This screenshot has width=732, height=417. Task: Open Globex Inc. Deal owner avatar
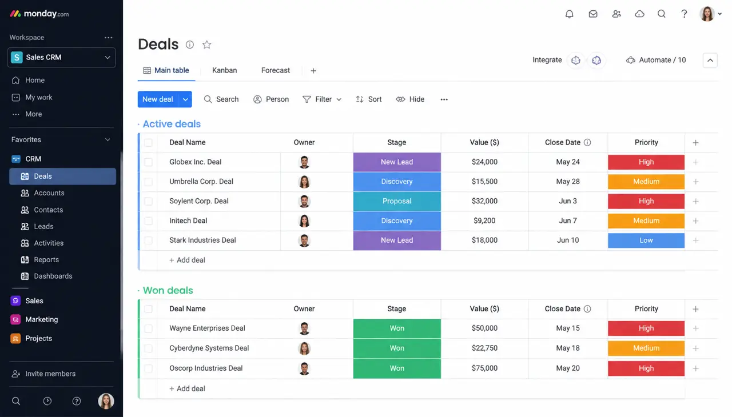(x=304, y=162)
